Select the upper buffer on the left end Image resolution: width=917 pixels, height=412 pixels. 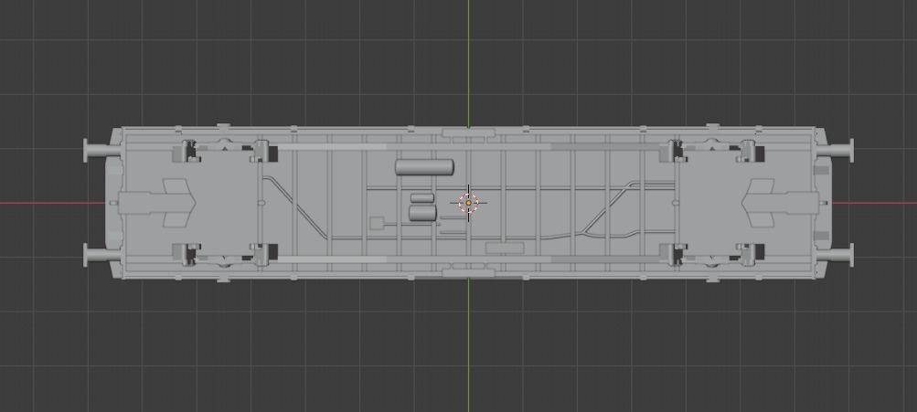point(101,151)
